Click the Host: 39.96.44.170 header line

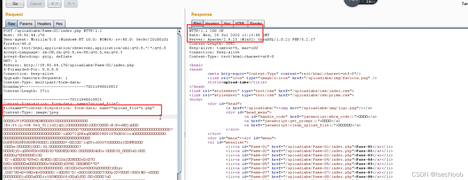[x=24, y=35]
